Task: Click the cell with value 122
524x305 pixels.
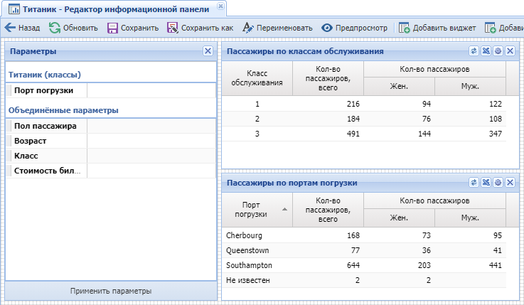Action: tap(470, 104)
